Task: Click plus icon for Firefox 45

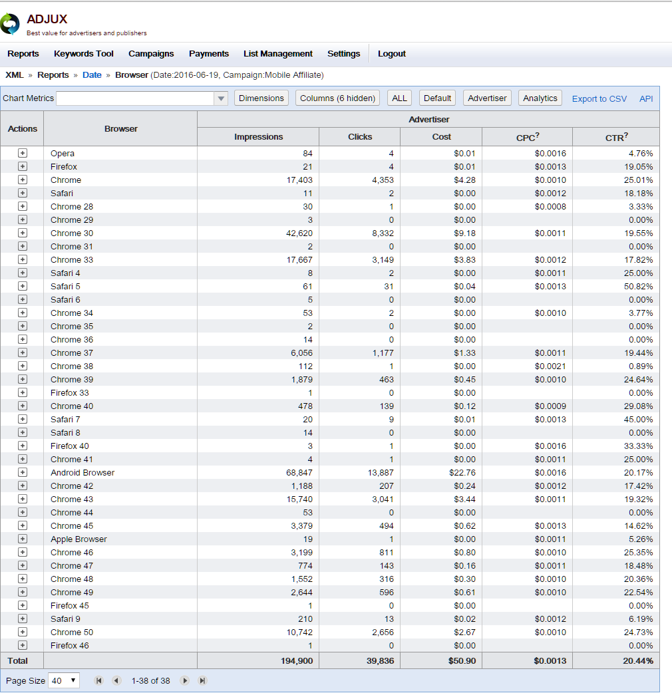Action: click(23, 605)
